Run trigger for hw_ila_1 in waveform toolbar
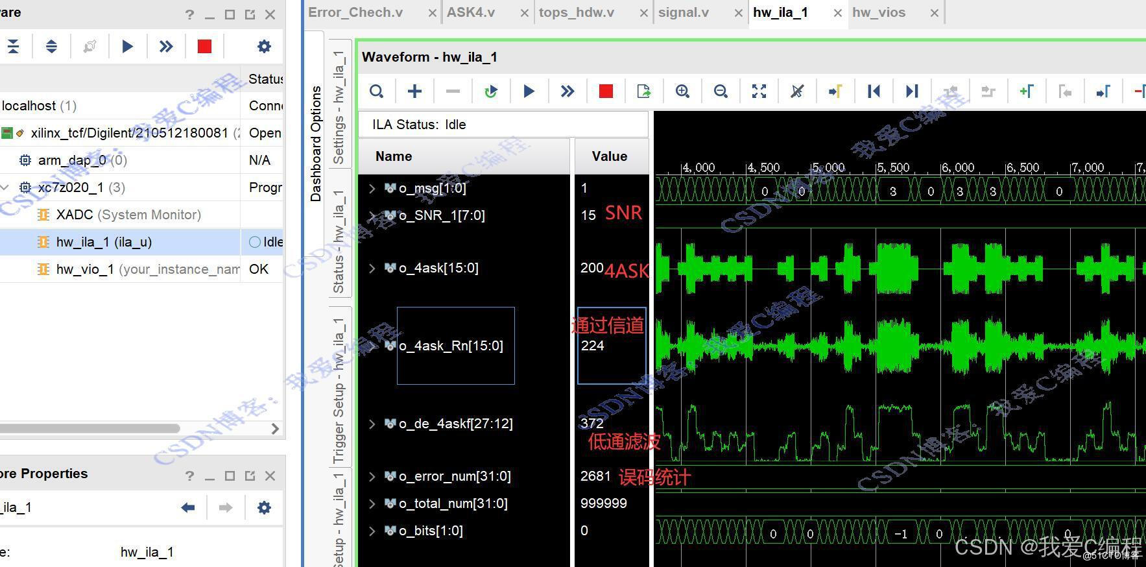The width and height of the screenshot is (1146, 567). tap(529, 91)
